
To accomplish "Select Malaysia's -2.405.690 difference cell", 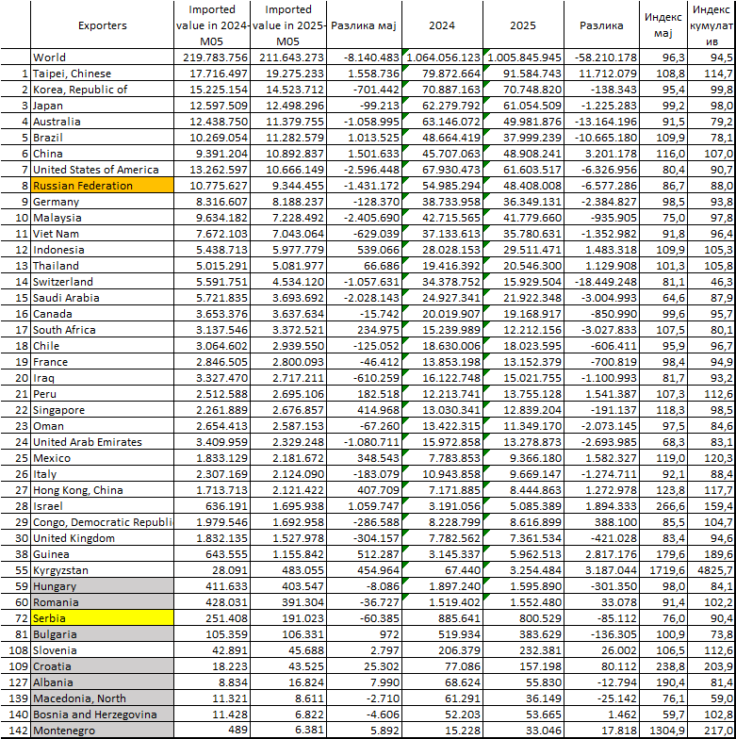I will (x=364, y=218).
